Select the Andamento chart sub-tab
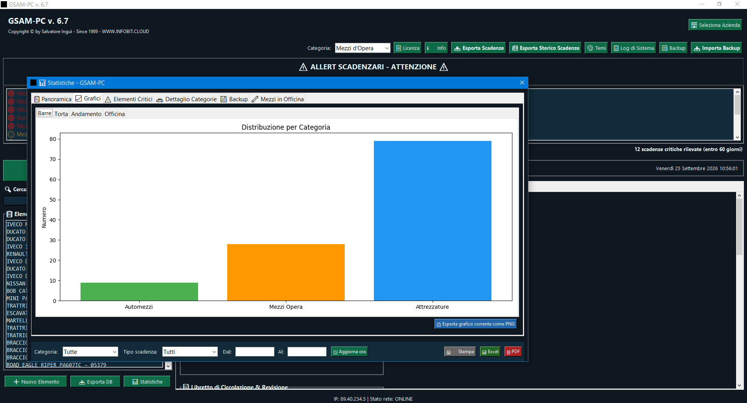Screen dimensions: 747x403 (x=86, y=114)
